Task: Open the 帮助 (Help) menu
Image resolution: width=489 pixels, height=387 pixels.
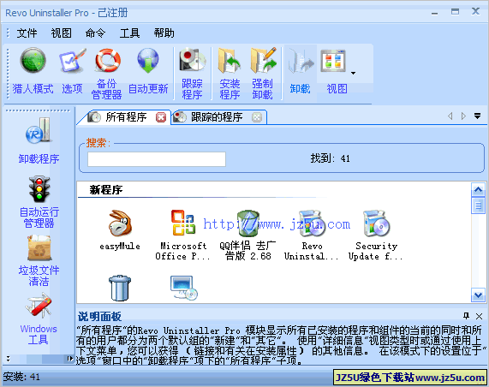Action: [164, 33]
